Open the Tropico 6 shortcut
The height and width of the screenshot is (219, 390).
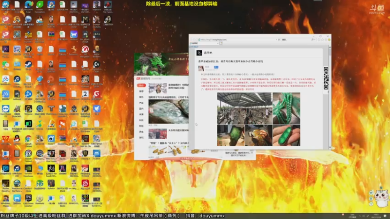pyautogui.click(x=97, y=5)
